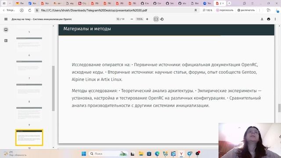Print the PDF using the printer icon
The image size is (281, 158).
pos(268,19)
